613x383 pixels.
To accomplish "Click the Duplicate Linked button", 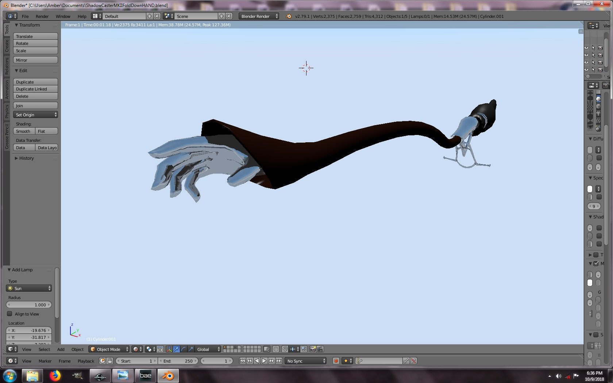I will coord(35,89).
